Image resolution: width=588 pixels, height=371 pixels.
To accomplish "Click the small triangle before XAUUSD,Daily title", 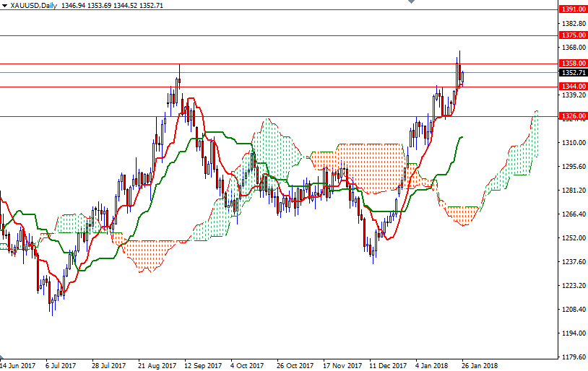I will (x=4, y=5).
